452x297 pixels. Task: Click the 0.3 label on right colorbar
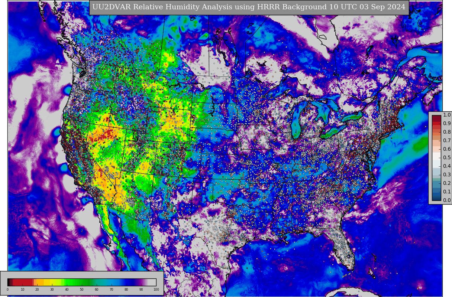click(447, 175)
